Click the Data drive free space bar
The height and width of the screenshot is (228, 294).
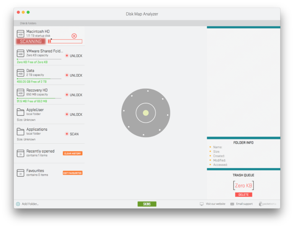(39, 79)
